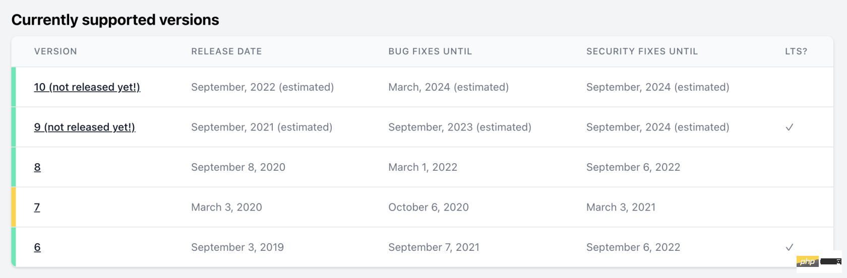
Task: Click the dark label beside the php logo
Action: (831, 261)
